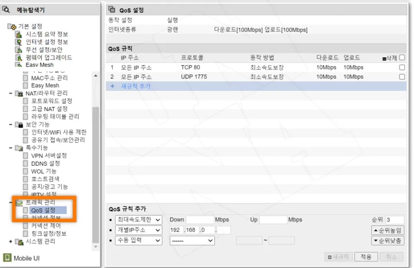This screenshot has width=414, height=268.
Task: Click the 적용 button to apply
Action: click(x=367, y=257)
